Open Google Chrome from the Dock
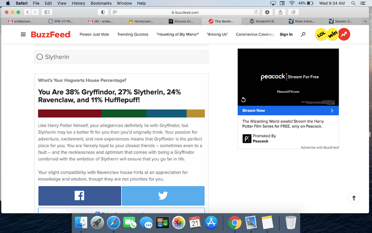 [x=235, y=223]
